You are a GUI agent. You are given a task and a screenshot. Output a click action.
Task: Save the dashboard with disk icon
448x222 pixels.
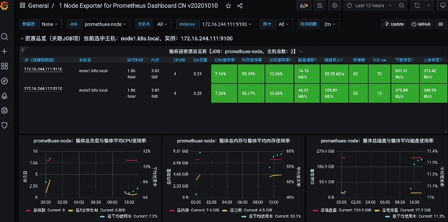coord(320,6)
